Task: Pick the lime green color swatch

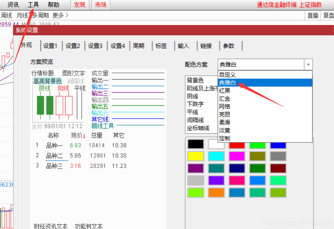Action: coord(196,193)
